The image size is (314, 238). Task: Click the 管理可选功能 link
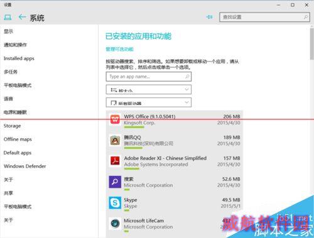point(119,49)
